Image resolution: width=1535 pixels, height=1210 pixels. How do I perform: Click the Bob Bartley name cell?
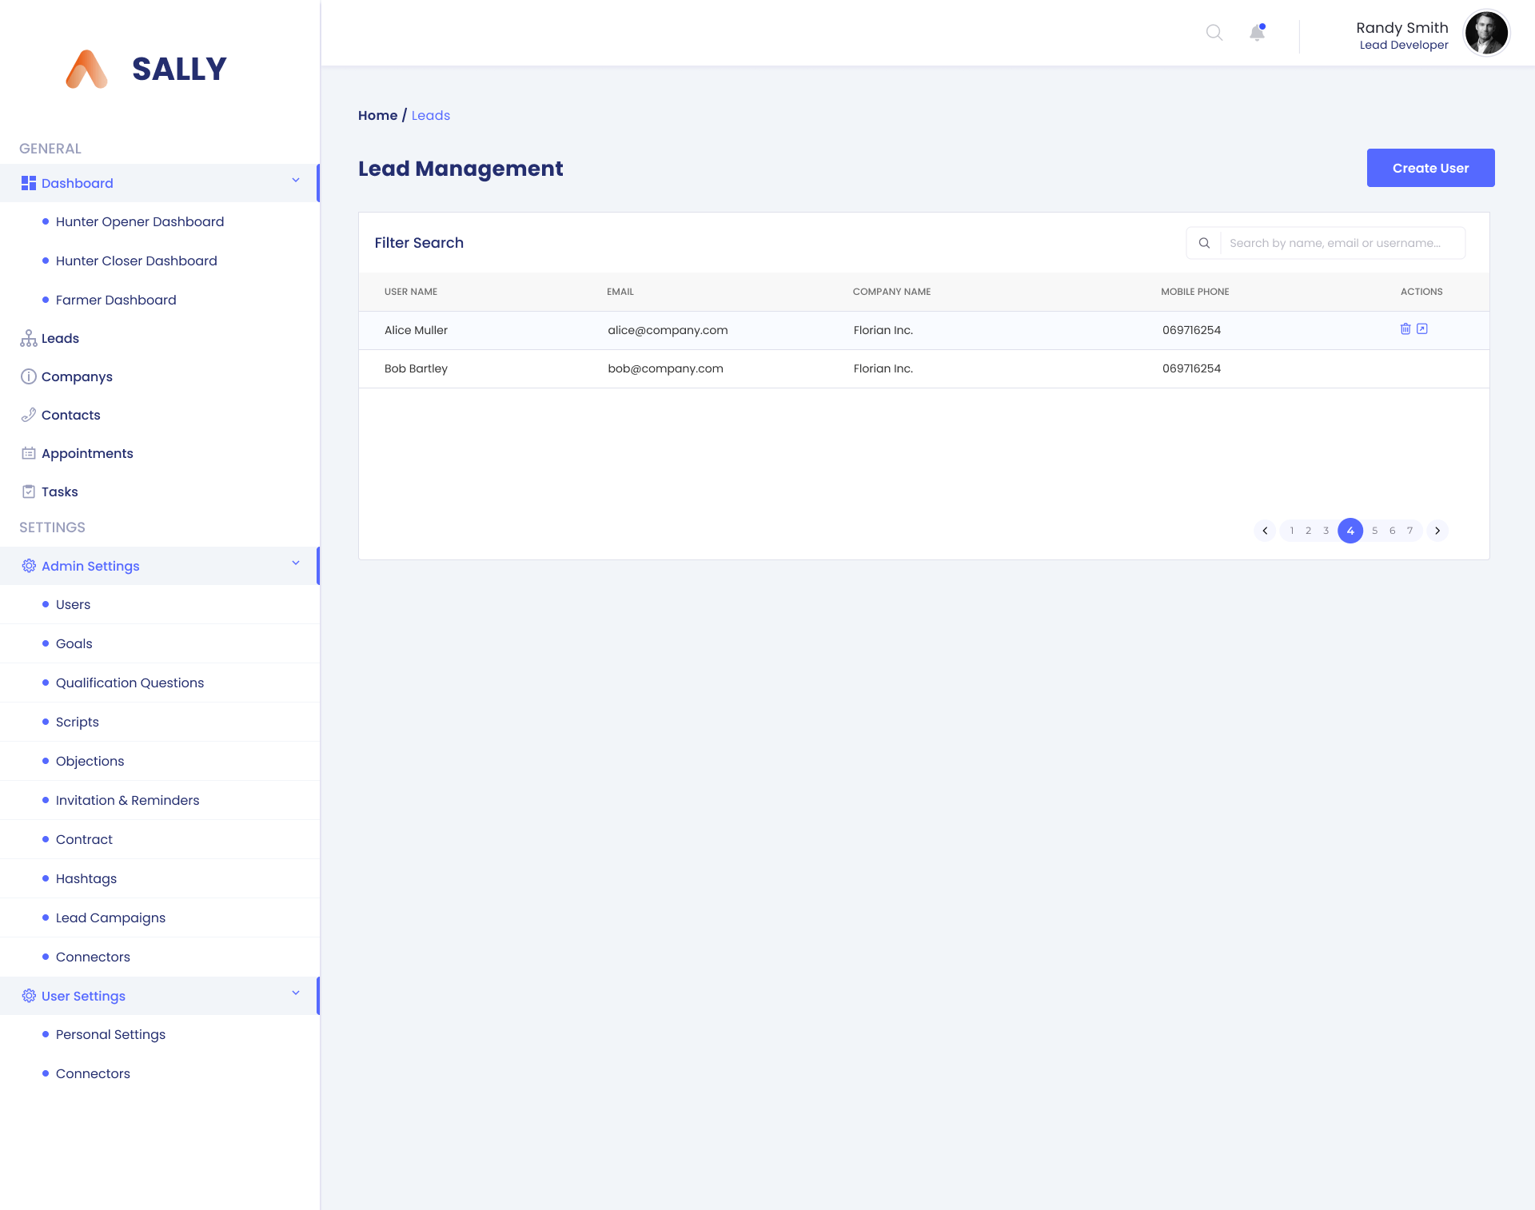click(416, 368)
